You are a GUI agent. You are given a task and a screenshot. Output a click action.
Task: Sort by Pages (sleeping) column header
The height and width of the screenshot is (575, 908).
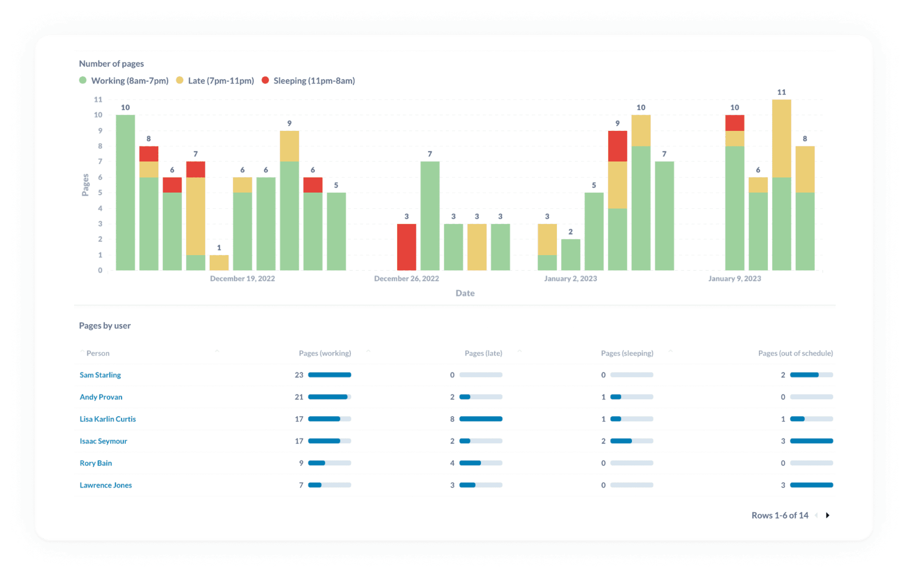point(626,353)
